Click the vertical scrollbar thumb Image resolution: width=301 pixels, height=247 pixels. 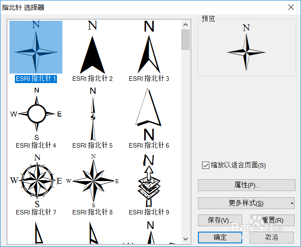185,40
